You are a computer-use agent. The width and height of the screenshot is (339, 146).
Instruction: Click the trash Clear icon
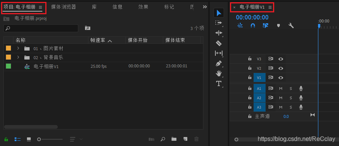tap(196, 139)
